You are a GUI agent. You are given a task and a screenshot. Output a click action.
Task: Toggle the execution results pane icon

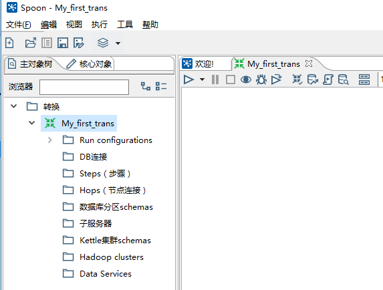pyautogui.click(x=364, y=80)
